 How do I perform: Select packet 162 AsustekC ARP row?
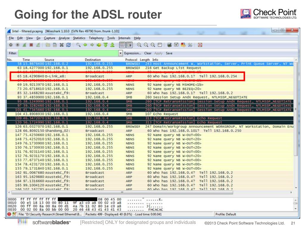click(x=150, y=172)
